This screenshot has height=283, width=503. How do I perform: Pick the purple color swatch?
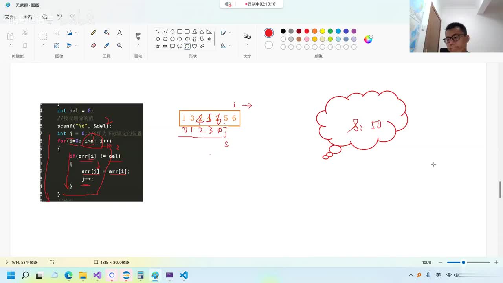(354, 31)
